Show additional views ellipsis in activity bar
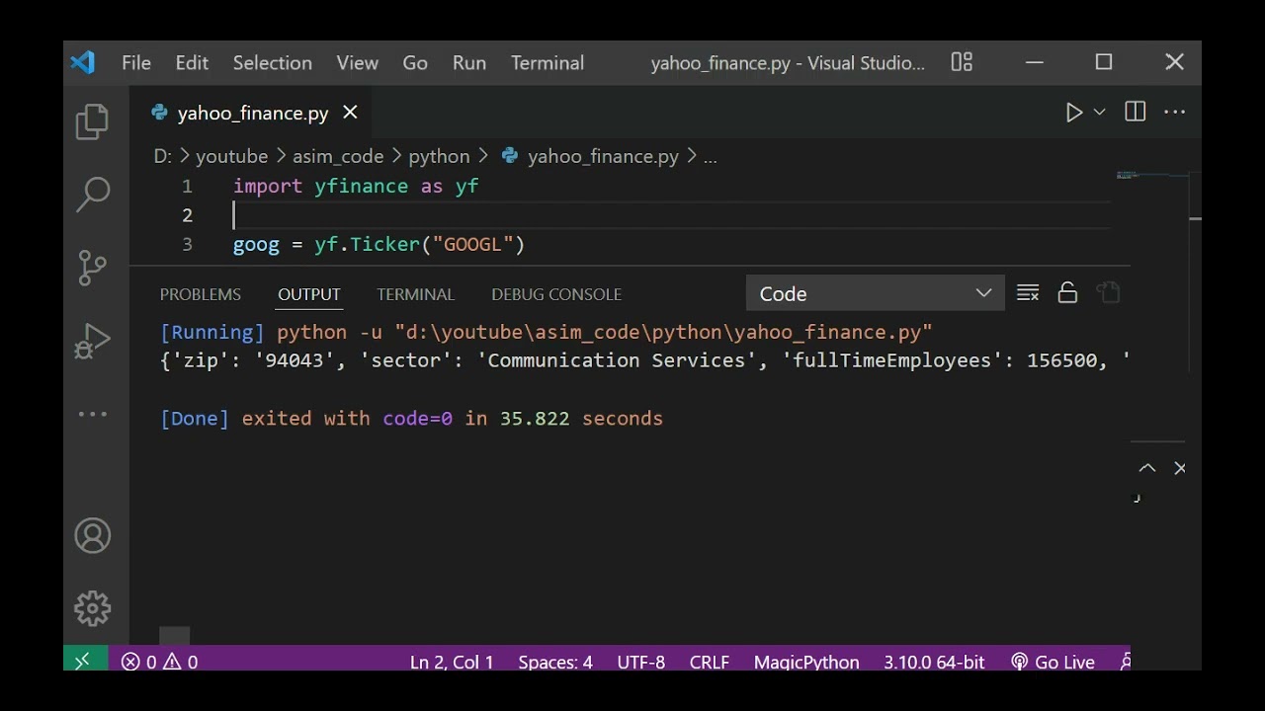Image resolution: width=1265 pixels, height=711 pixels. 93,414
